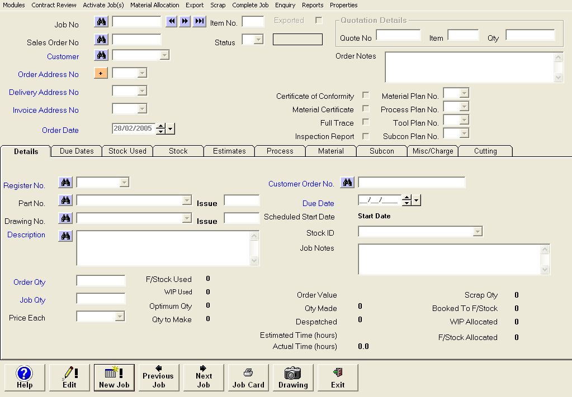
Task: Open the Job No search binoculars
Action: [101, 21]
